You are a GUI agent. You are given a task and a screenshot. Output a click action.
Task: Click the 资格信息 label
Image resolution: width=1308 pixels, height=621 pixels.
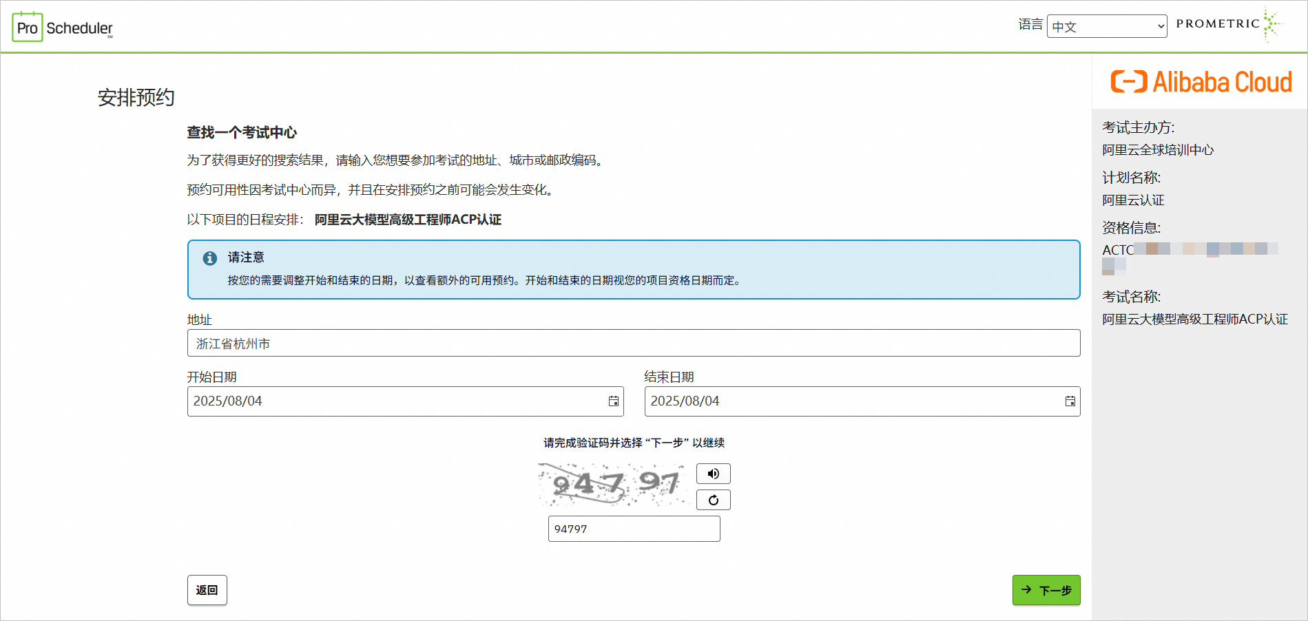pos(1132,228)
